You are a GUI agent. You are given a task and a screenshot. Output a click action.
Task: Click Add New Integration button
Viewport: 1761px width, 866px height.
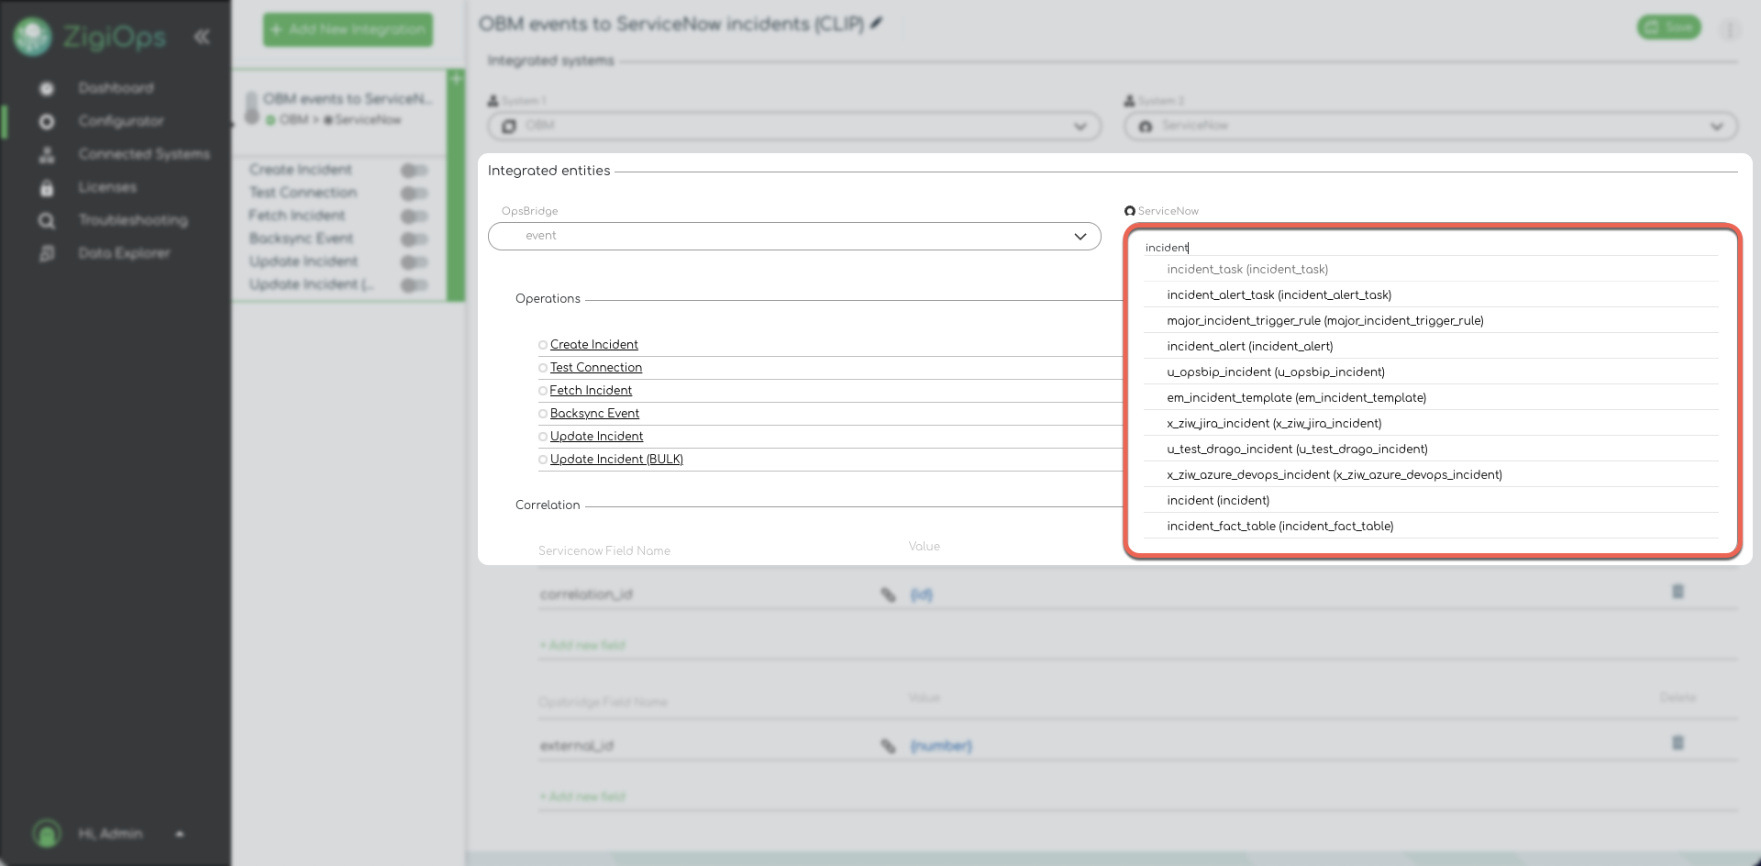[348, 29]
